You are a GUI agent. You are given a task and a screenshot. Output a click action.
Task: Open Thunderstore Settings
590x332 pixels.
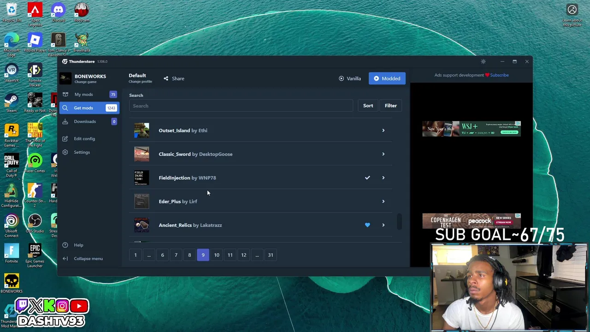pyautogui.click(x=82, y=152)
